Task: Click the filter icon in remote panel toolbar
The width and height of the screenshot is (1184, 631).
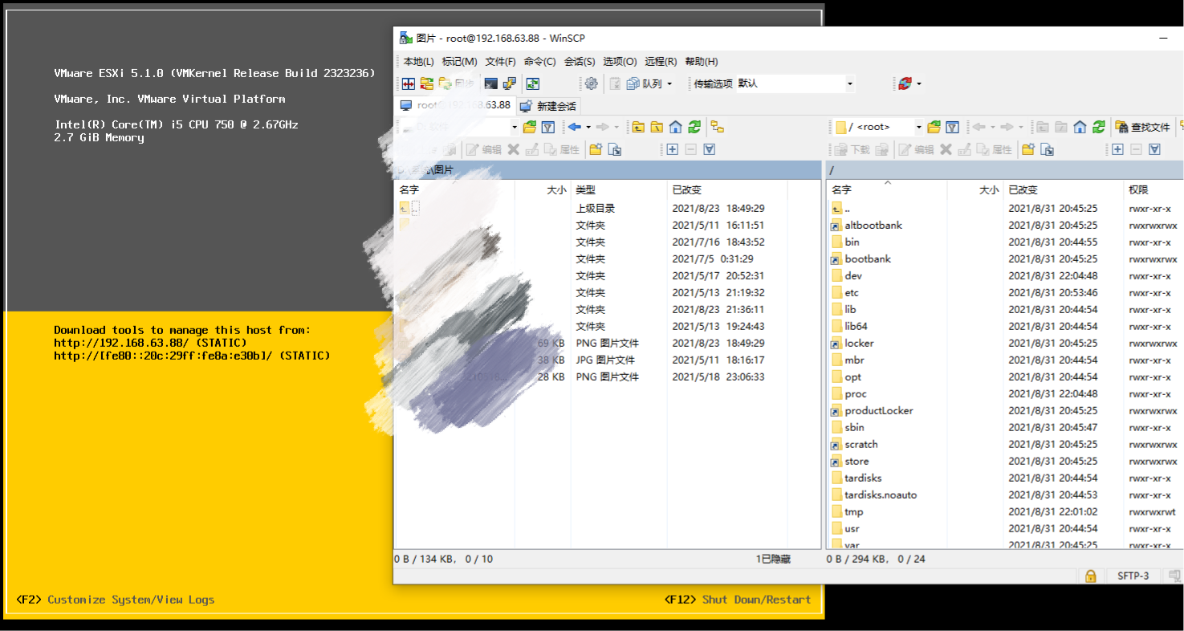Action: [952, 127]
